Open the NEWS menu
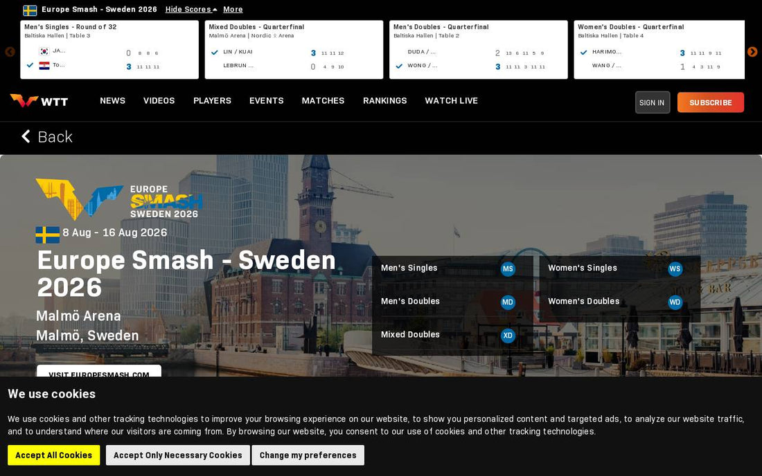Image resolution: width=762 pixels, height=476 pixels. (113, 100)
